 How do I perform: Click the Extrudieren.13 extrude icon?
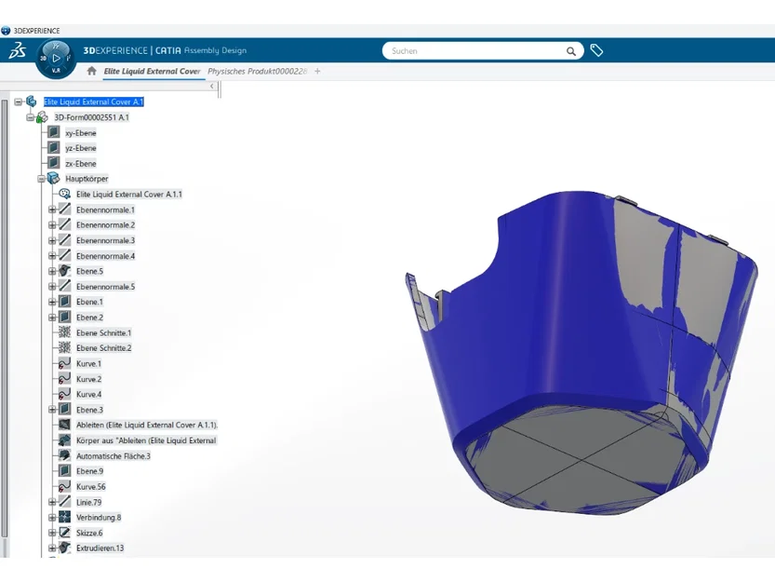tap(65, 548)
